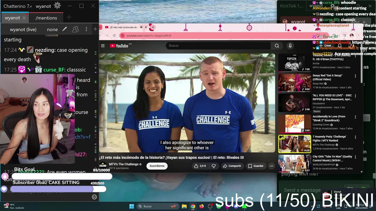Click the Bits Goal progress bar
This screenshot has height=211, width=376.
coord(62,176)
